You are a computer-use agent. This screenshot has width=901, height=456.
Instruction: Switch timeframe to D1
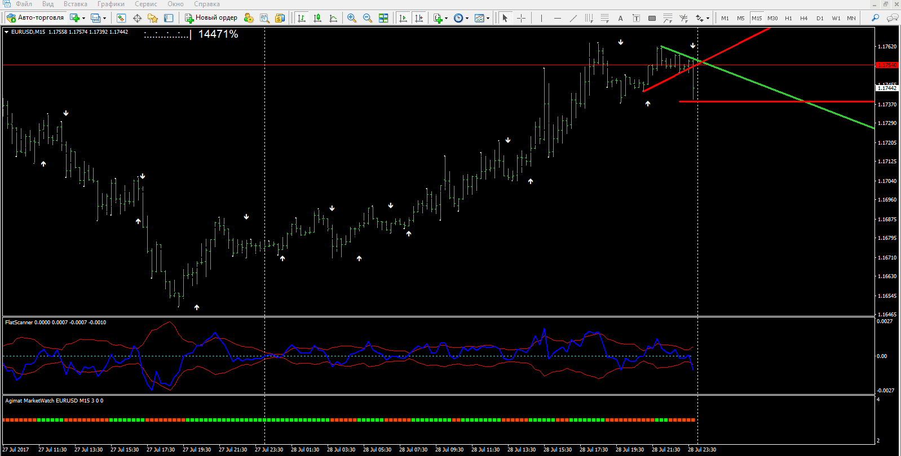coord(820,18)
